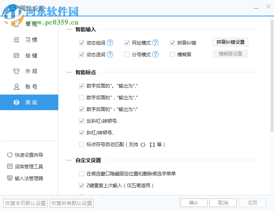The height and width of the screenshot is (211, 274).
Task: Enable the 模糊音 checkbox
Action: pos(172,55)
